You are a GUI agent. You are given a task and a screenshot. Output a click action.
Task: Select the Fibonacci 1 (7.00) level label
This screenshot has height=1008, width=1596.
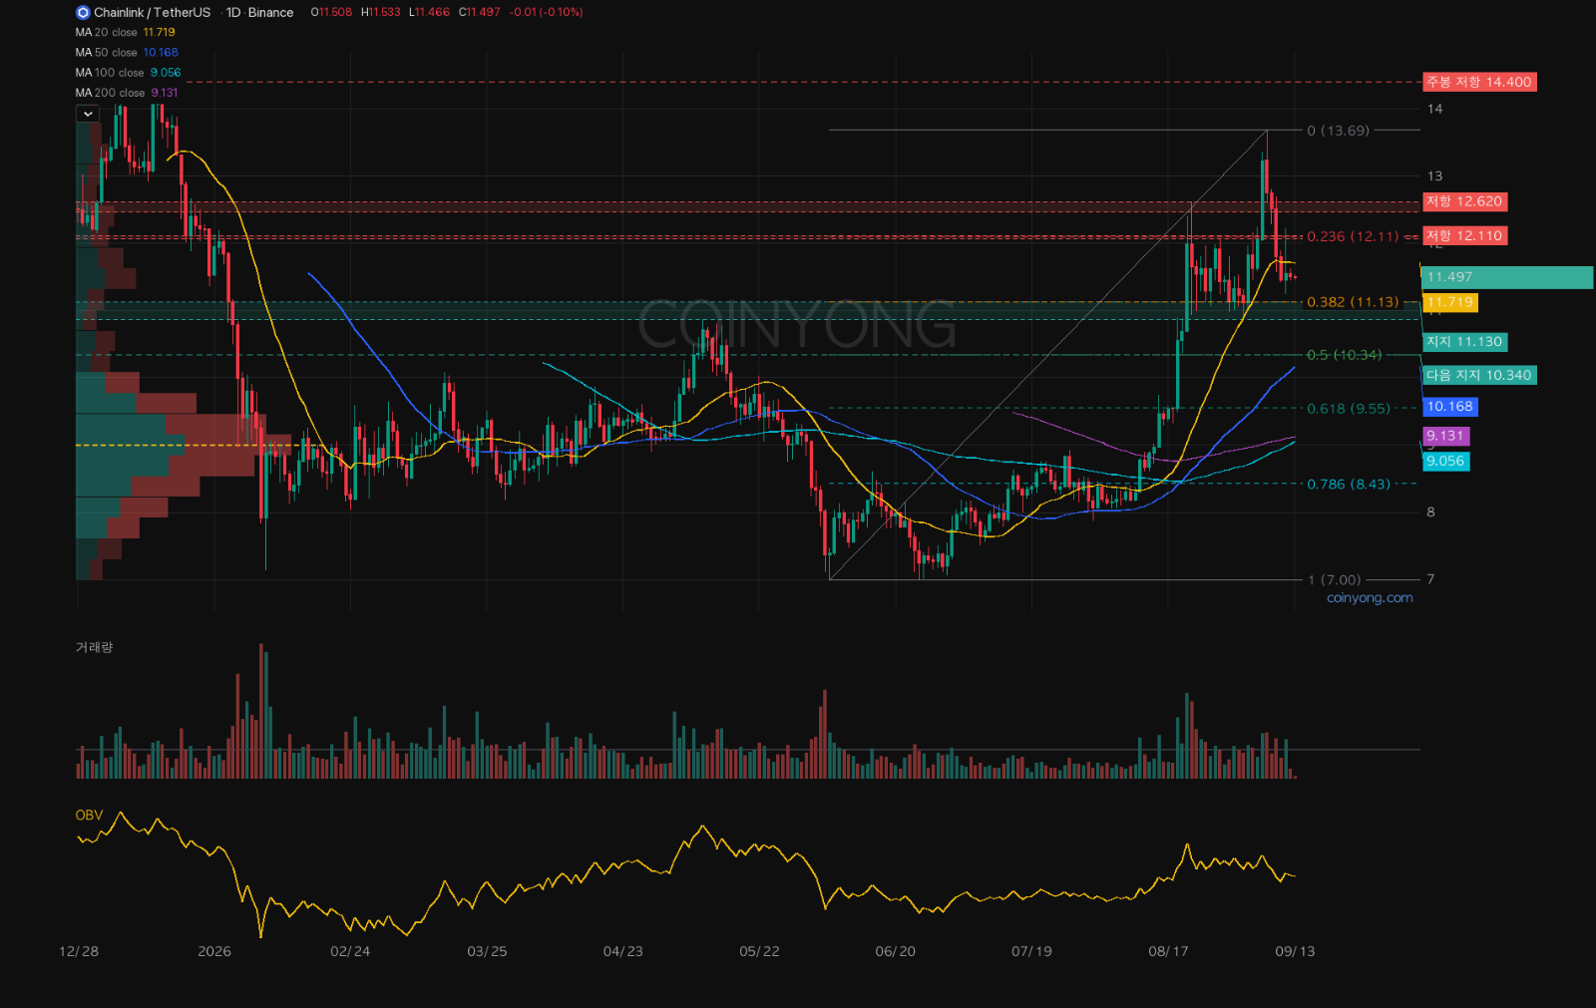click(1335, 580)
